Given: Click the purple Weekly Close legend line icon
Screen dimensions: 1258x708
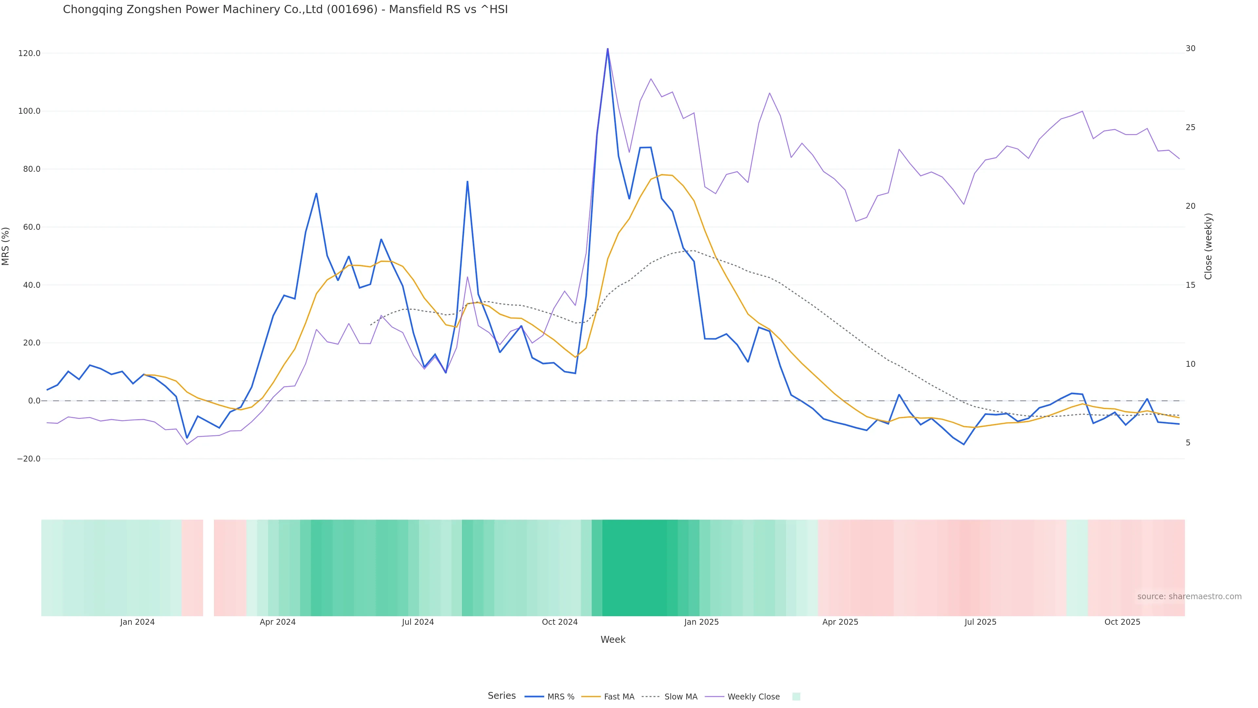Looking at the screenshot, I should point(715,697).
